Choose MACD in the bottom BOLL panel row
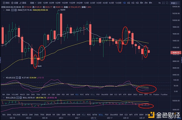This screenshot has height=120, width=182. click(x=25, y=115)
